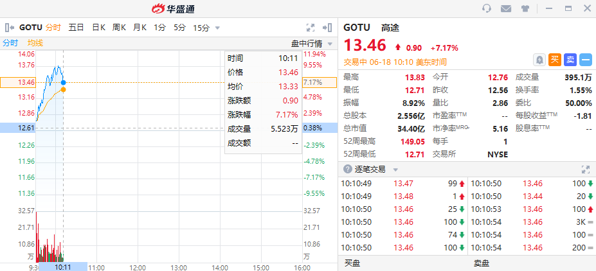Screen dimensions: 596x271
Task: Open more timeframes dropdown after 15分
Action: [x=217, y=28]
